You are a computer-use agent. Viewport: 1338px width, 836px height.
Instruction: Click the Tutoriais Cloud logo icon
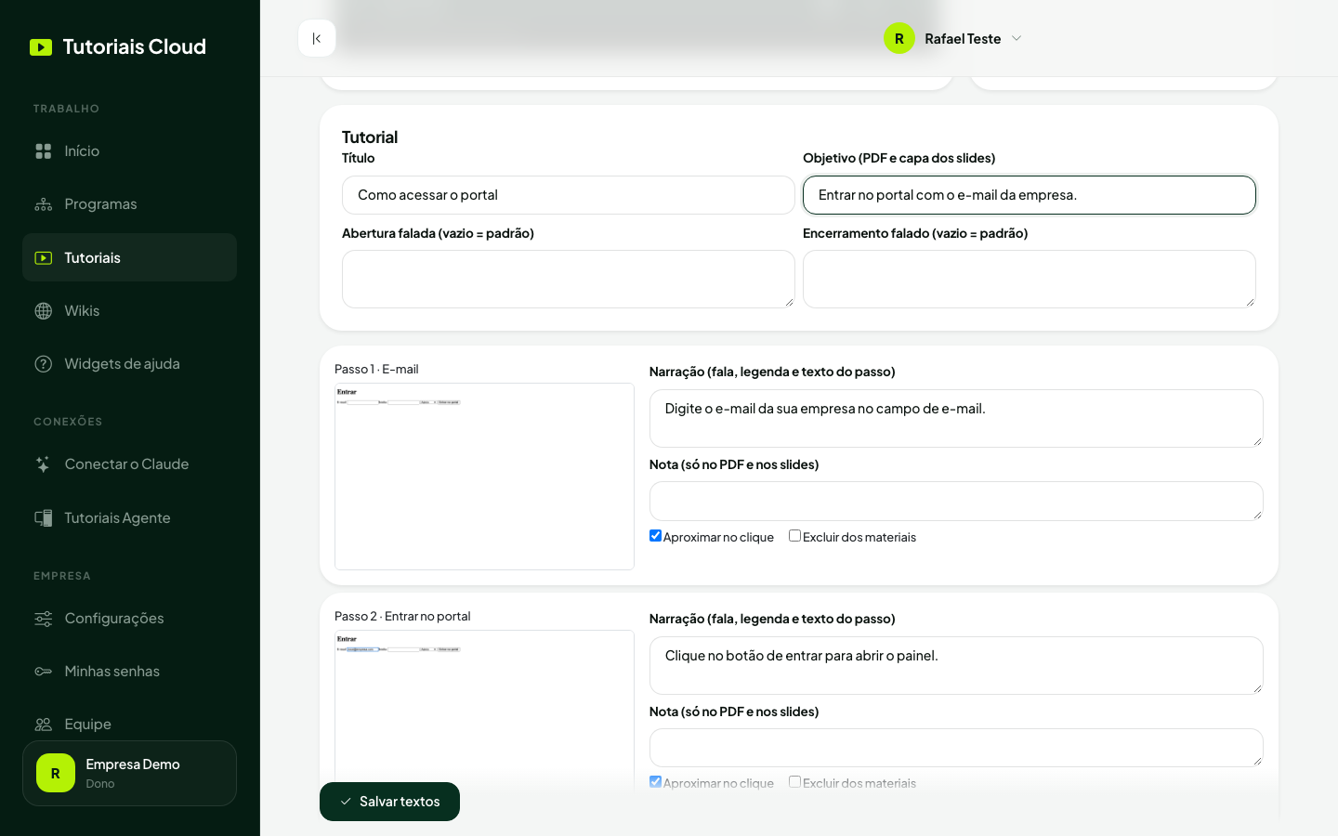41,47
